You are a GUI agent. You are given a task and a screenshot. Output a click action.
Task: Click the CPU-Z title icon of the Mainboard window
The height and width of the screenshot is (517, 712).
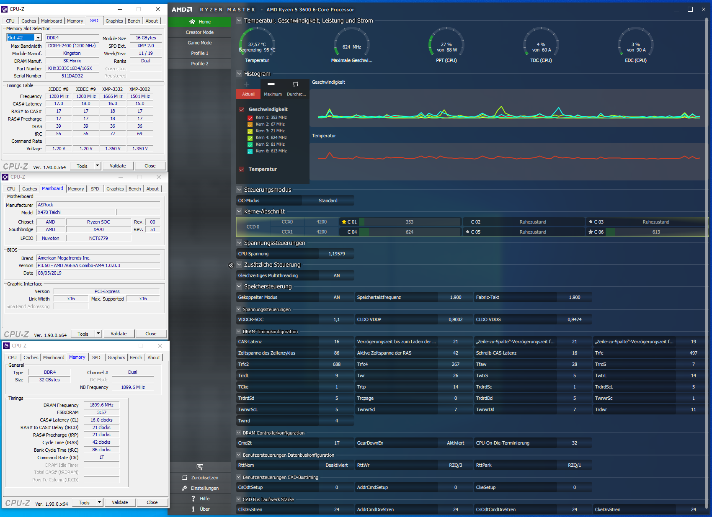[x=5, y=177]
